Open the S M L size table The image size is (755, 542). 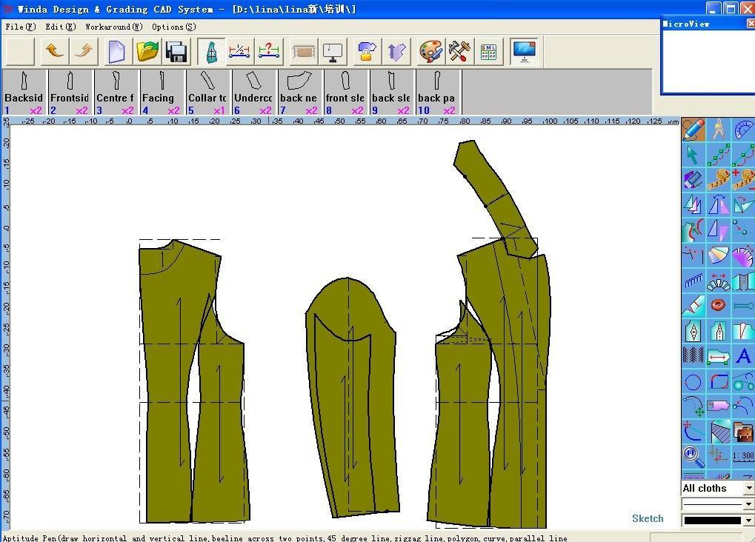pos(488,51)
